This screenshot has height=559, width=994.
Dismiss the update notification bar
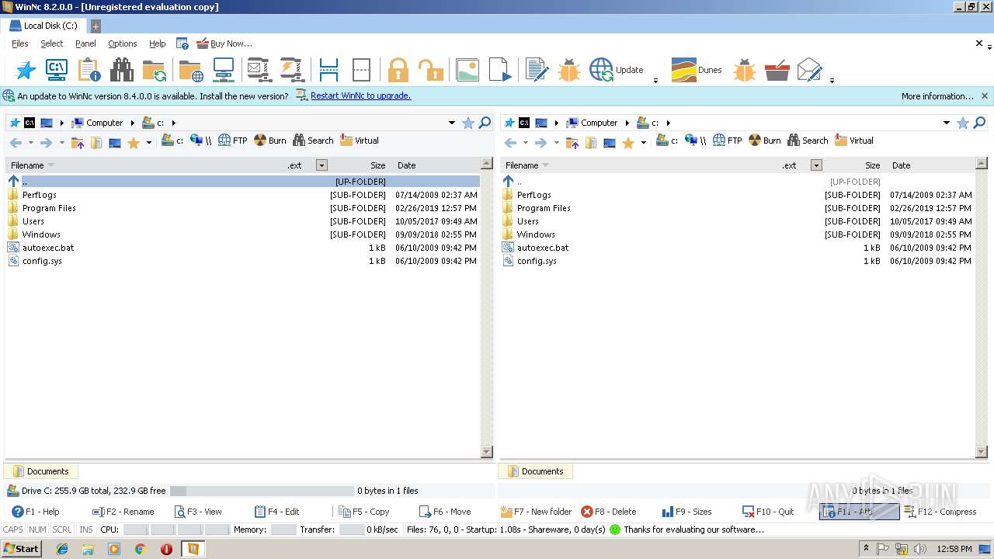click(x=985, y=96)
